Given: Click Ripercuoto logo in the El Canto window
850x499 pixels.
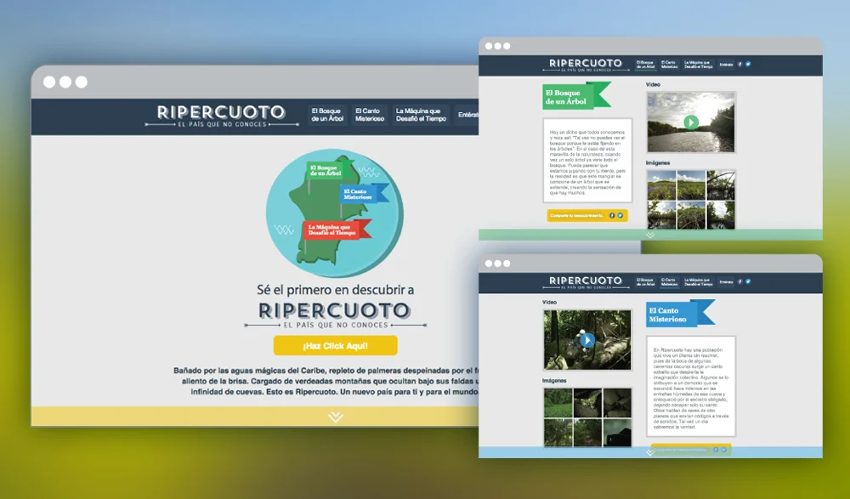Looking at the screenshot, I should coord(586,282).
